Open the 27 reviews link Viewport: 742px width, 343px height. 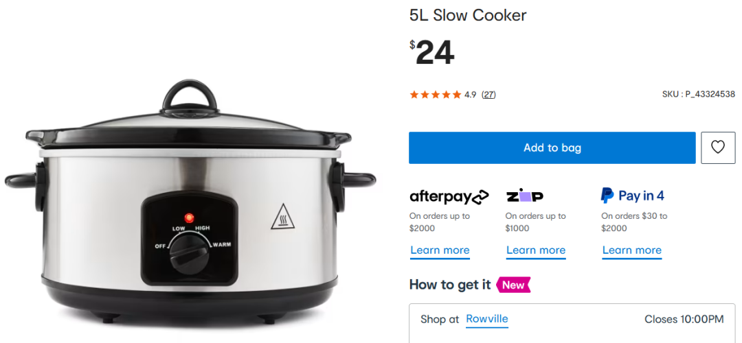coord(488,95)
